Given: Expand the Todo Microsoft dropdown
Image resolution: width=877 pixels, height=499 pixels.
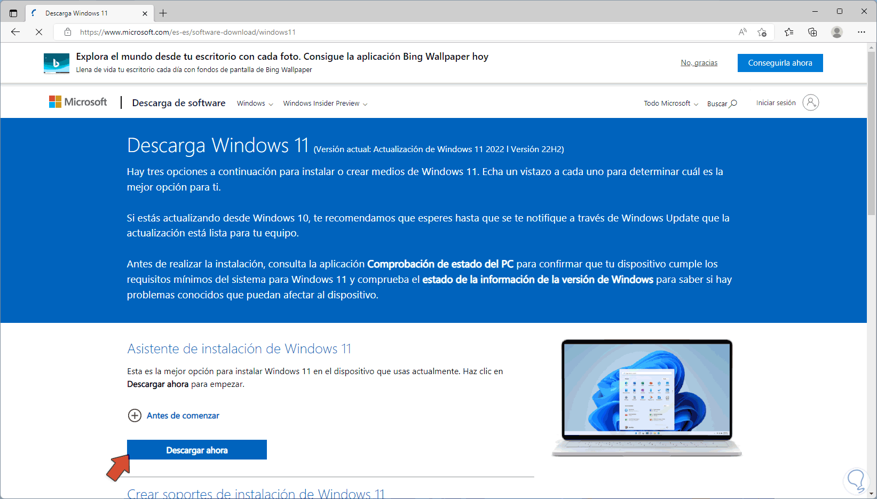Looking at the screenshot, I should point(671,104).
